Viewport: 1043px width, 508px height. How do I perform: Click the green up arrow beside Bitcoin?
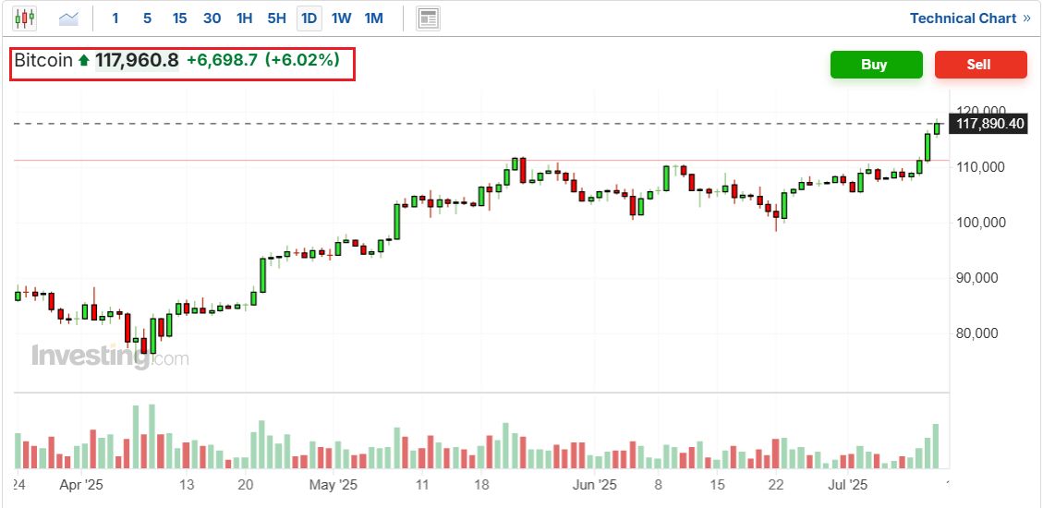click(x=84, y=61)
